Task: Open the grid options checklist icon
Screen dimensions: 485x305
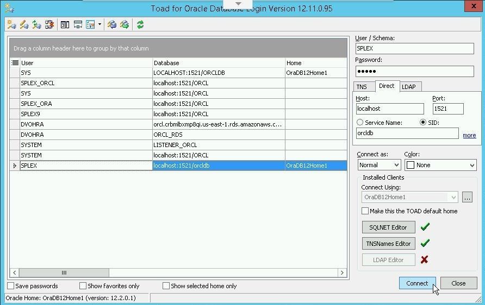Action: point(90,24)
